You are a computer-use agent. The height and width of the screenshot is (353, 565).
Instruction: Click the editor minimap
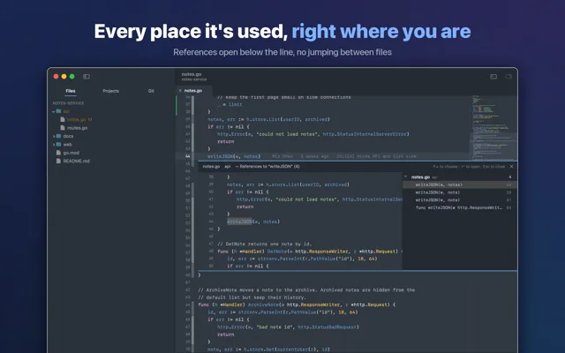click(x=493, y=128)
